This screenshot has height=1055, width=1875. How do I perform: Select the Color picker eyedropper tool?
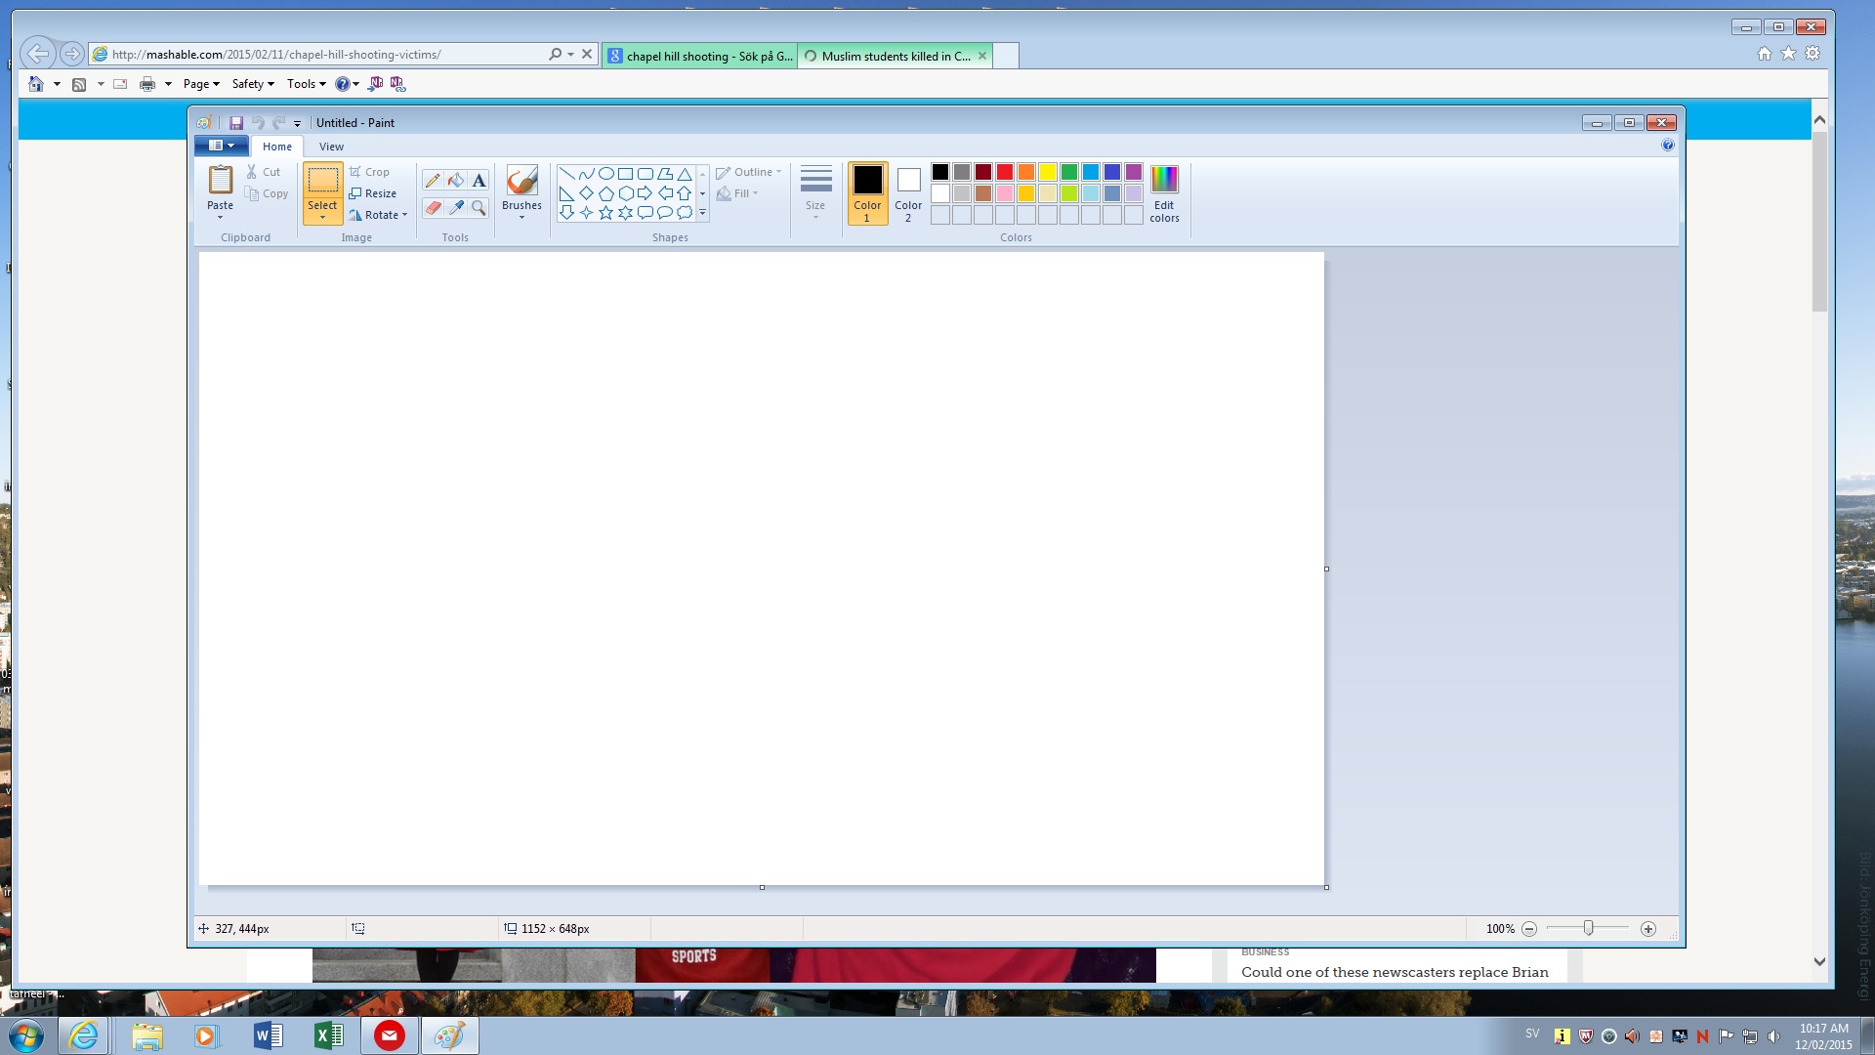tap(456, 207)
